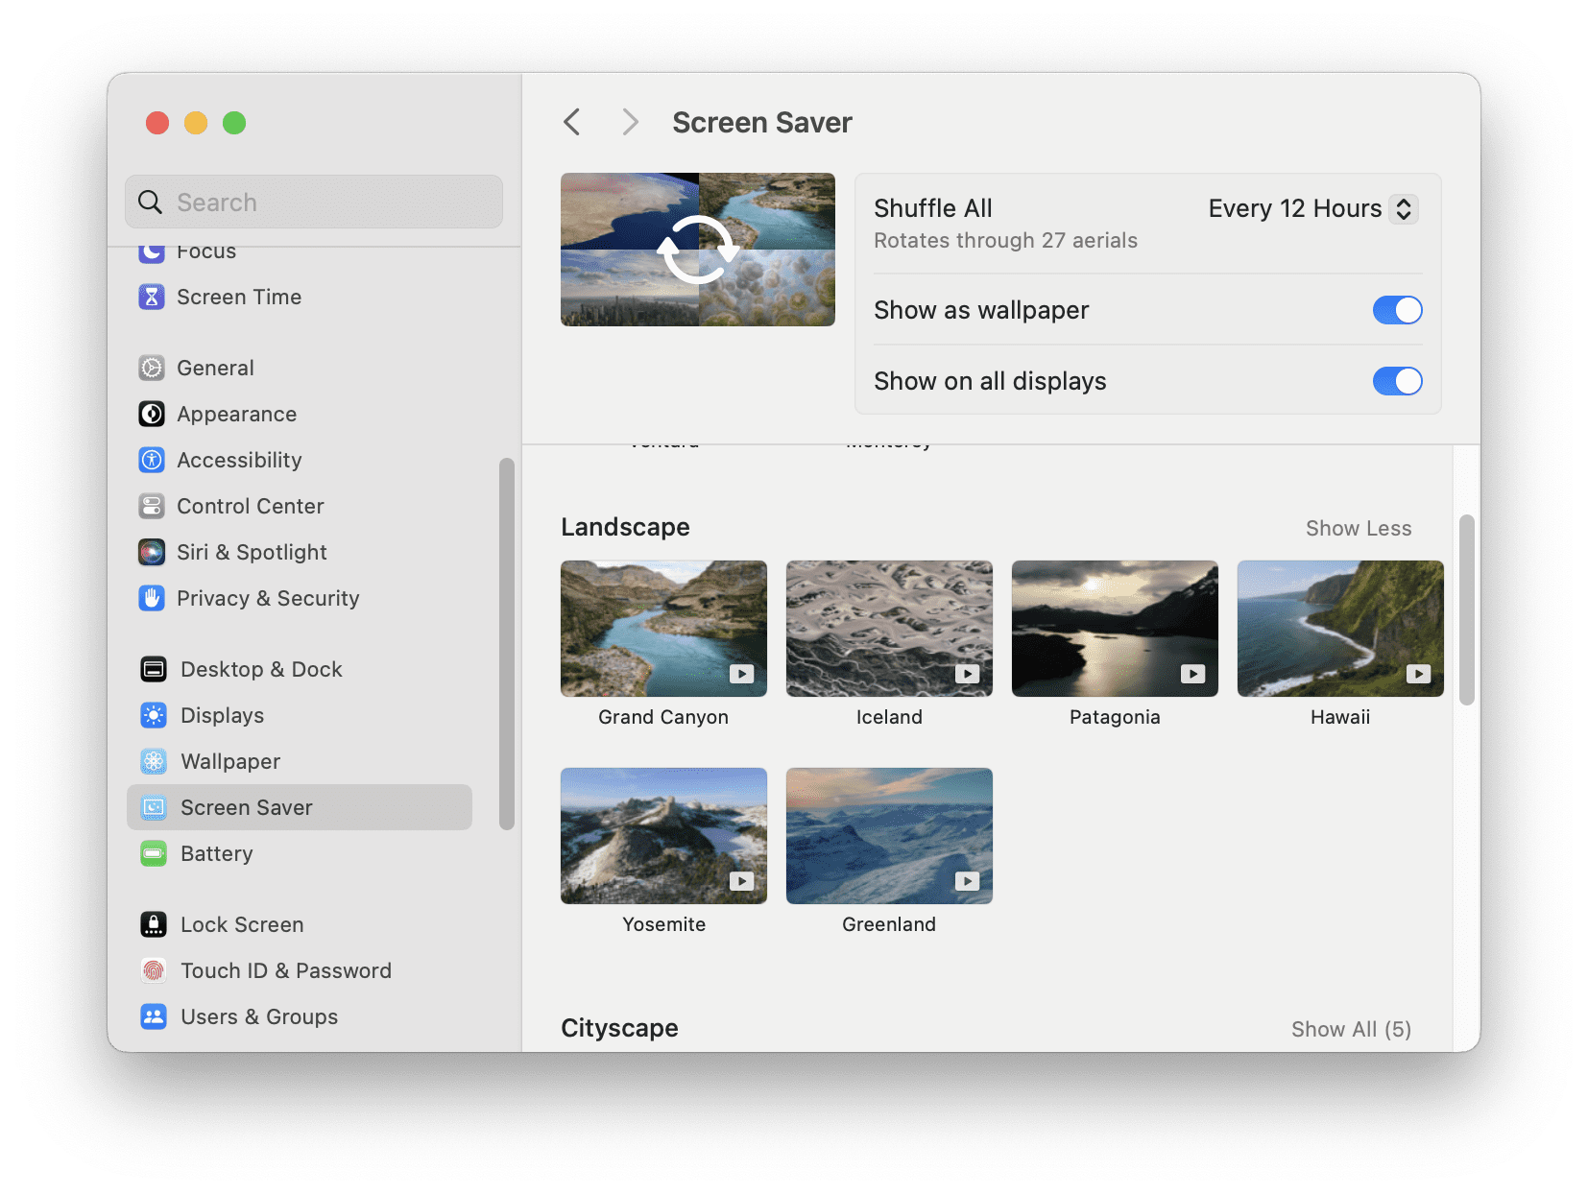
Task: Click the Battery icon in sidebar
Action: point(154,853)
